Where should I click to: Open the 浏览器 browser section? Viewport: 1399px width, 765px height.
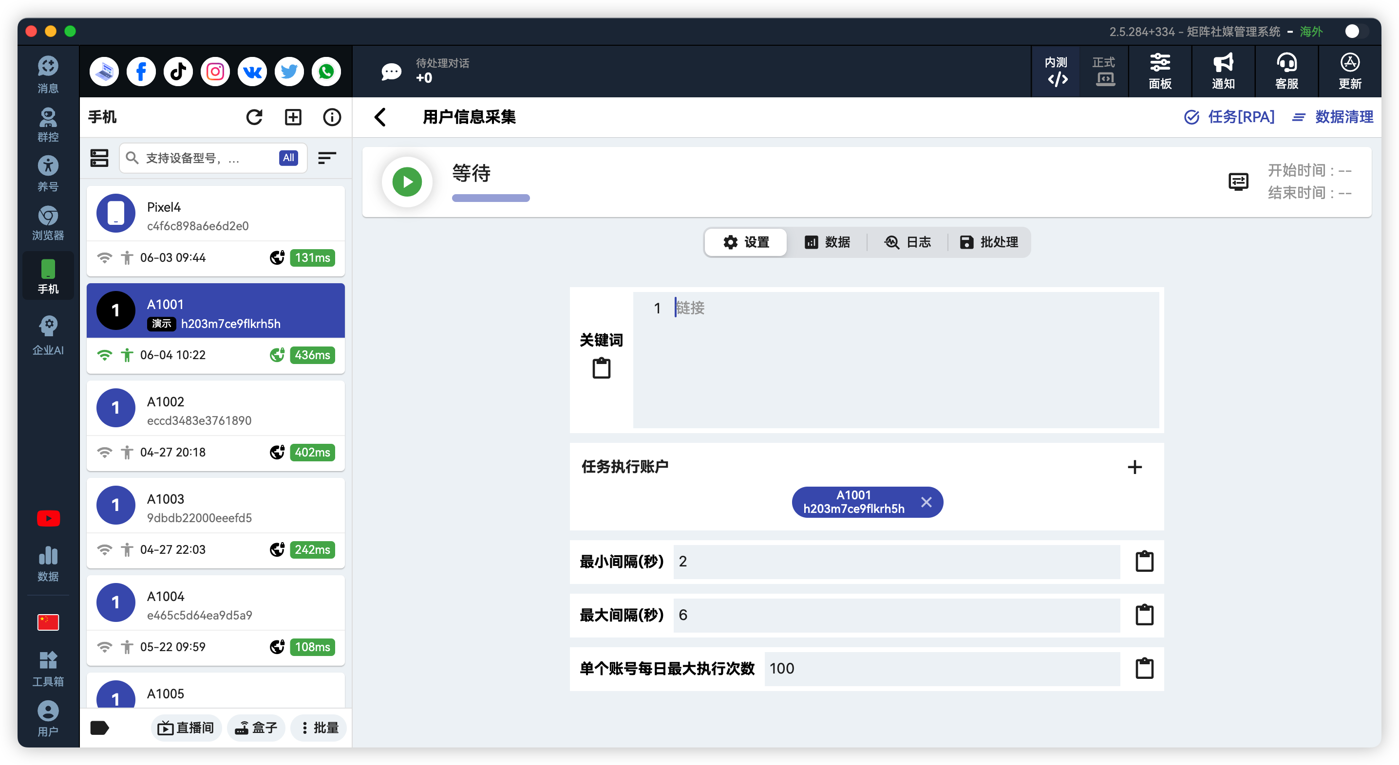[48, 222]
